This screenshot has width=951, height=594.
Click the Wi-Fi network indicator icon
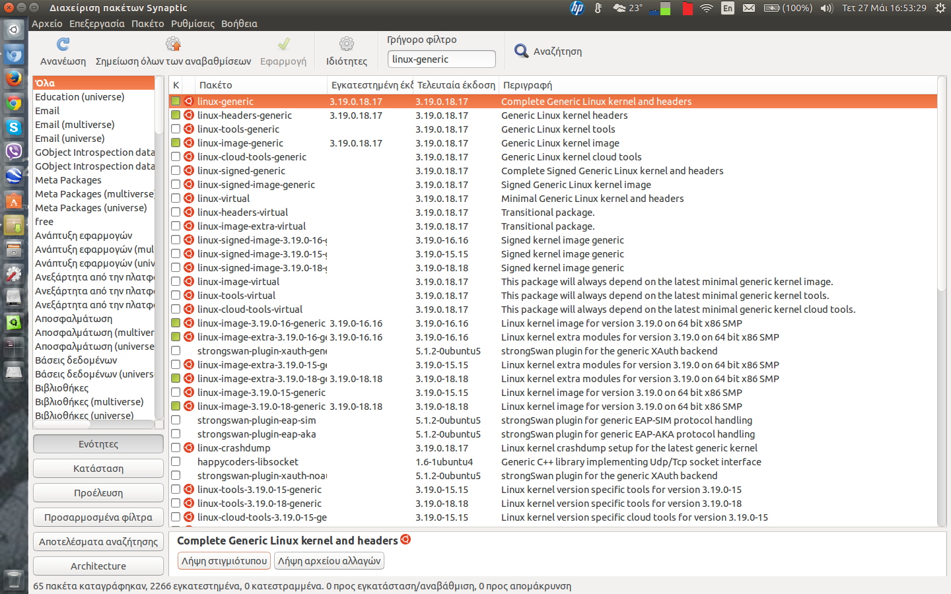707,8
